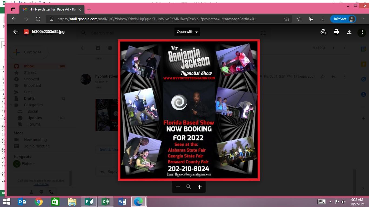Star the email from hypnotistbenjamin
This screenshot has width=369, height=207.
323,77
